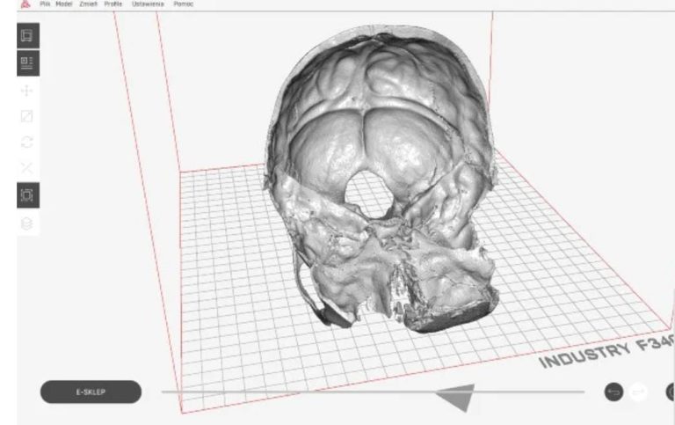Click the dark framed-square icon in left sidebar
Screen dimensions: 675x425
point(26,195)
